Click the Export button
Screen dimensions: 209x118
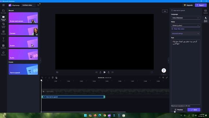pyautogui.click(x=201, y=5)
